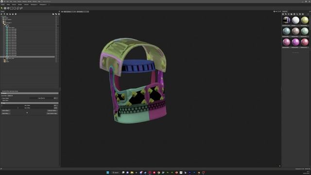The image size is (311, 175).
Task: Click the Paint Skew button
Action: click(x=6, y=113)
